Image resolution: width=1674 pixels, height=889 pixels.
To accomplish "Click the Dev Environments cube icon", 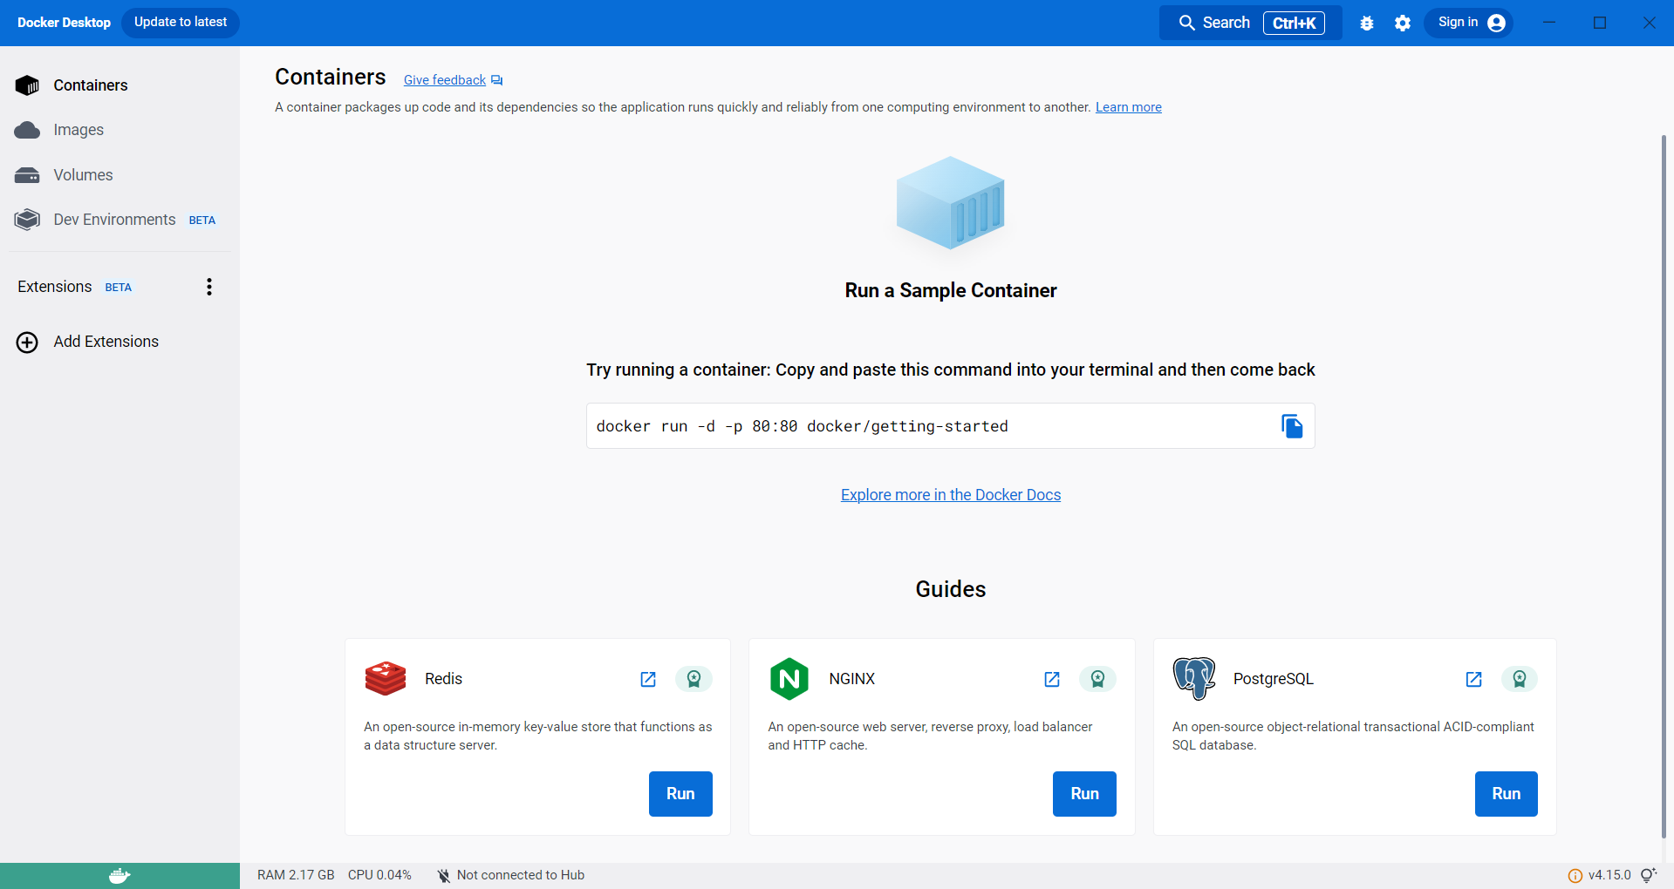I will coord(27,220).
